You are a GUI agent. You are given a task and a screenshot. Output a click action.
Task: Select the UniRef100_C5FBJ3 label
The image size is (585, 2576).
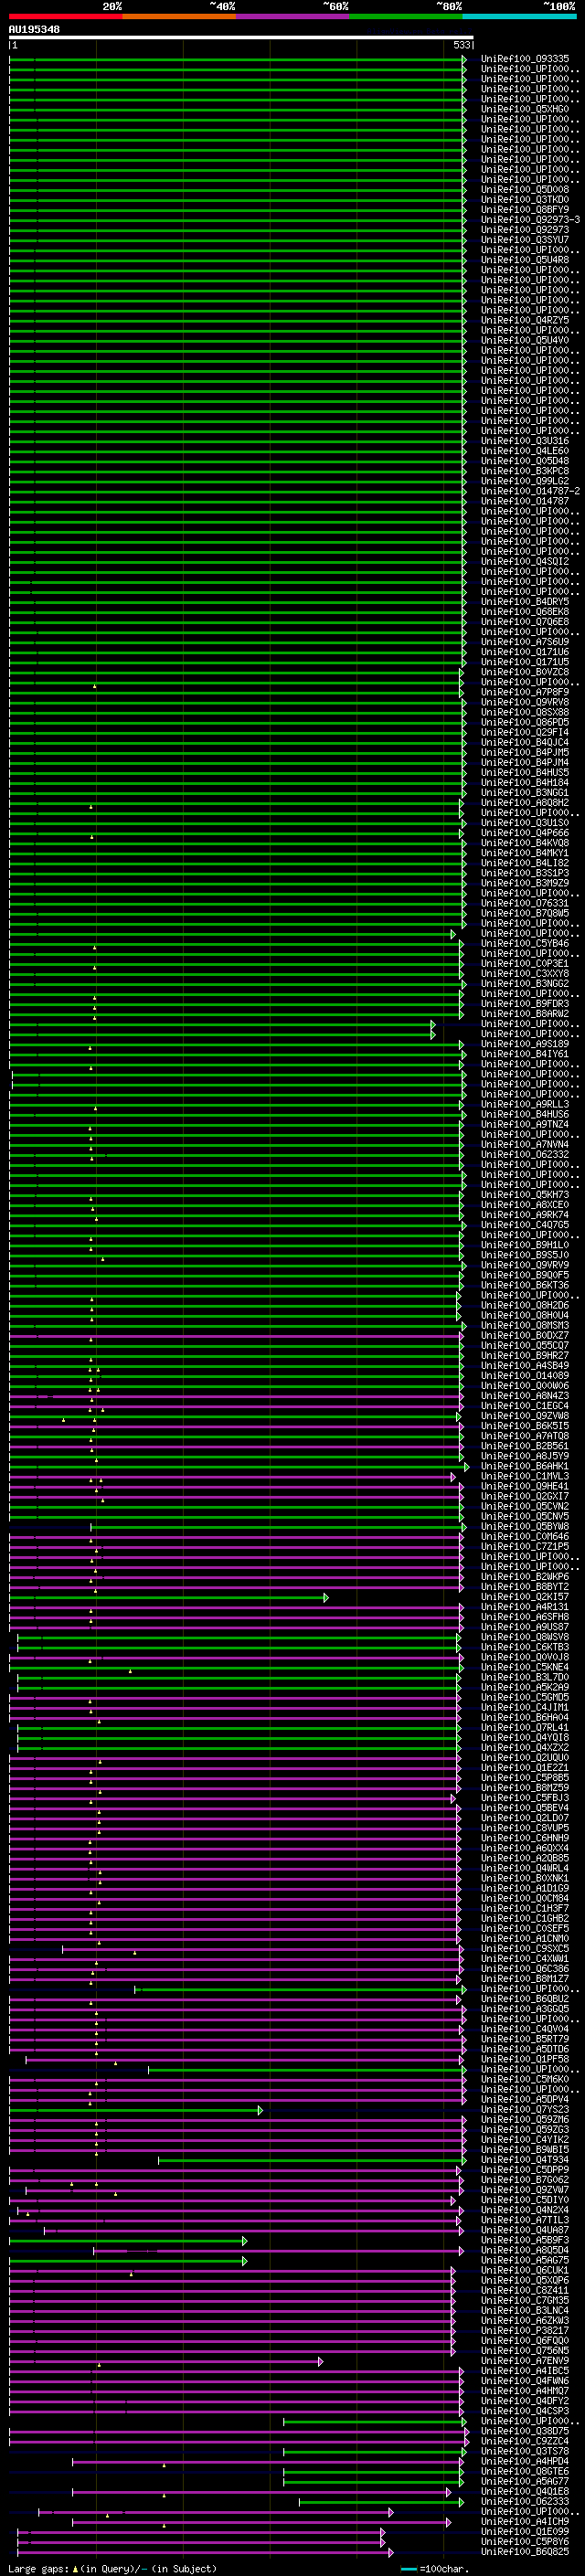525,1798
